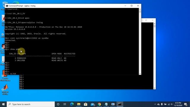Viewport: 190px width, 107px height.
Task: Open the clock showing 4:55 PM
Action: click(x=178, y=104)
